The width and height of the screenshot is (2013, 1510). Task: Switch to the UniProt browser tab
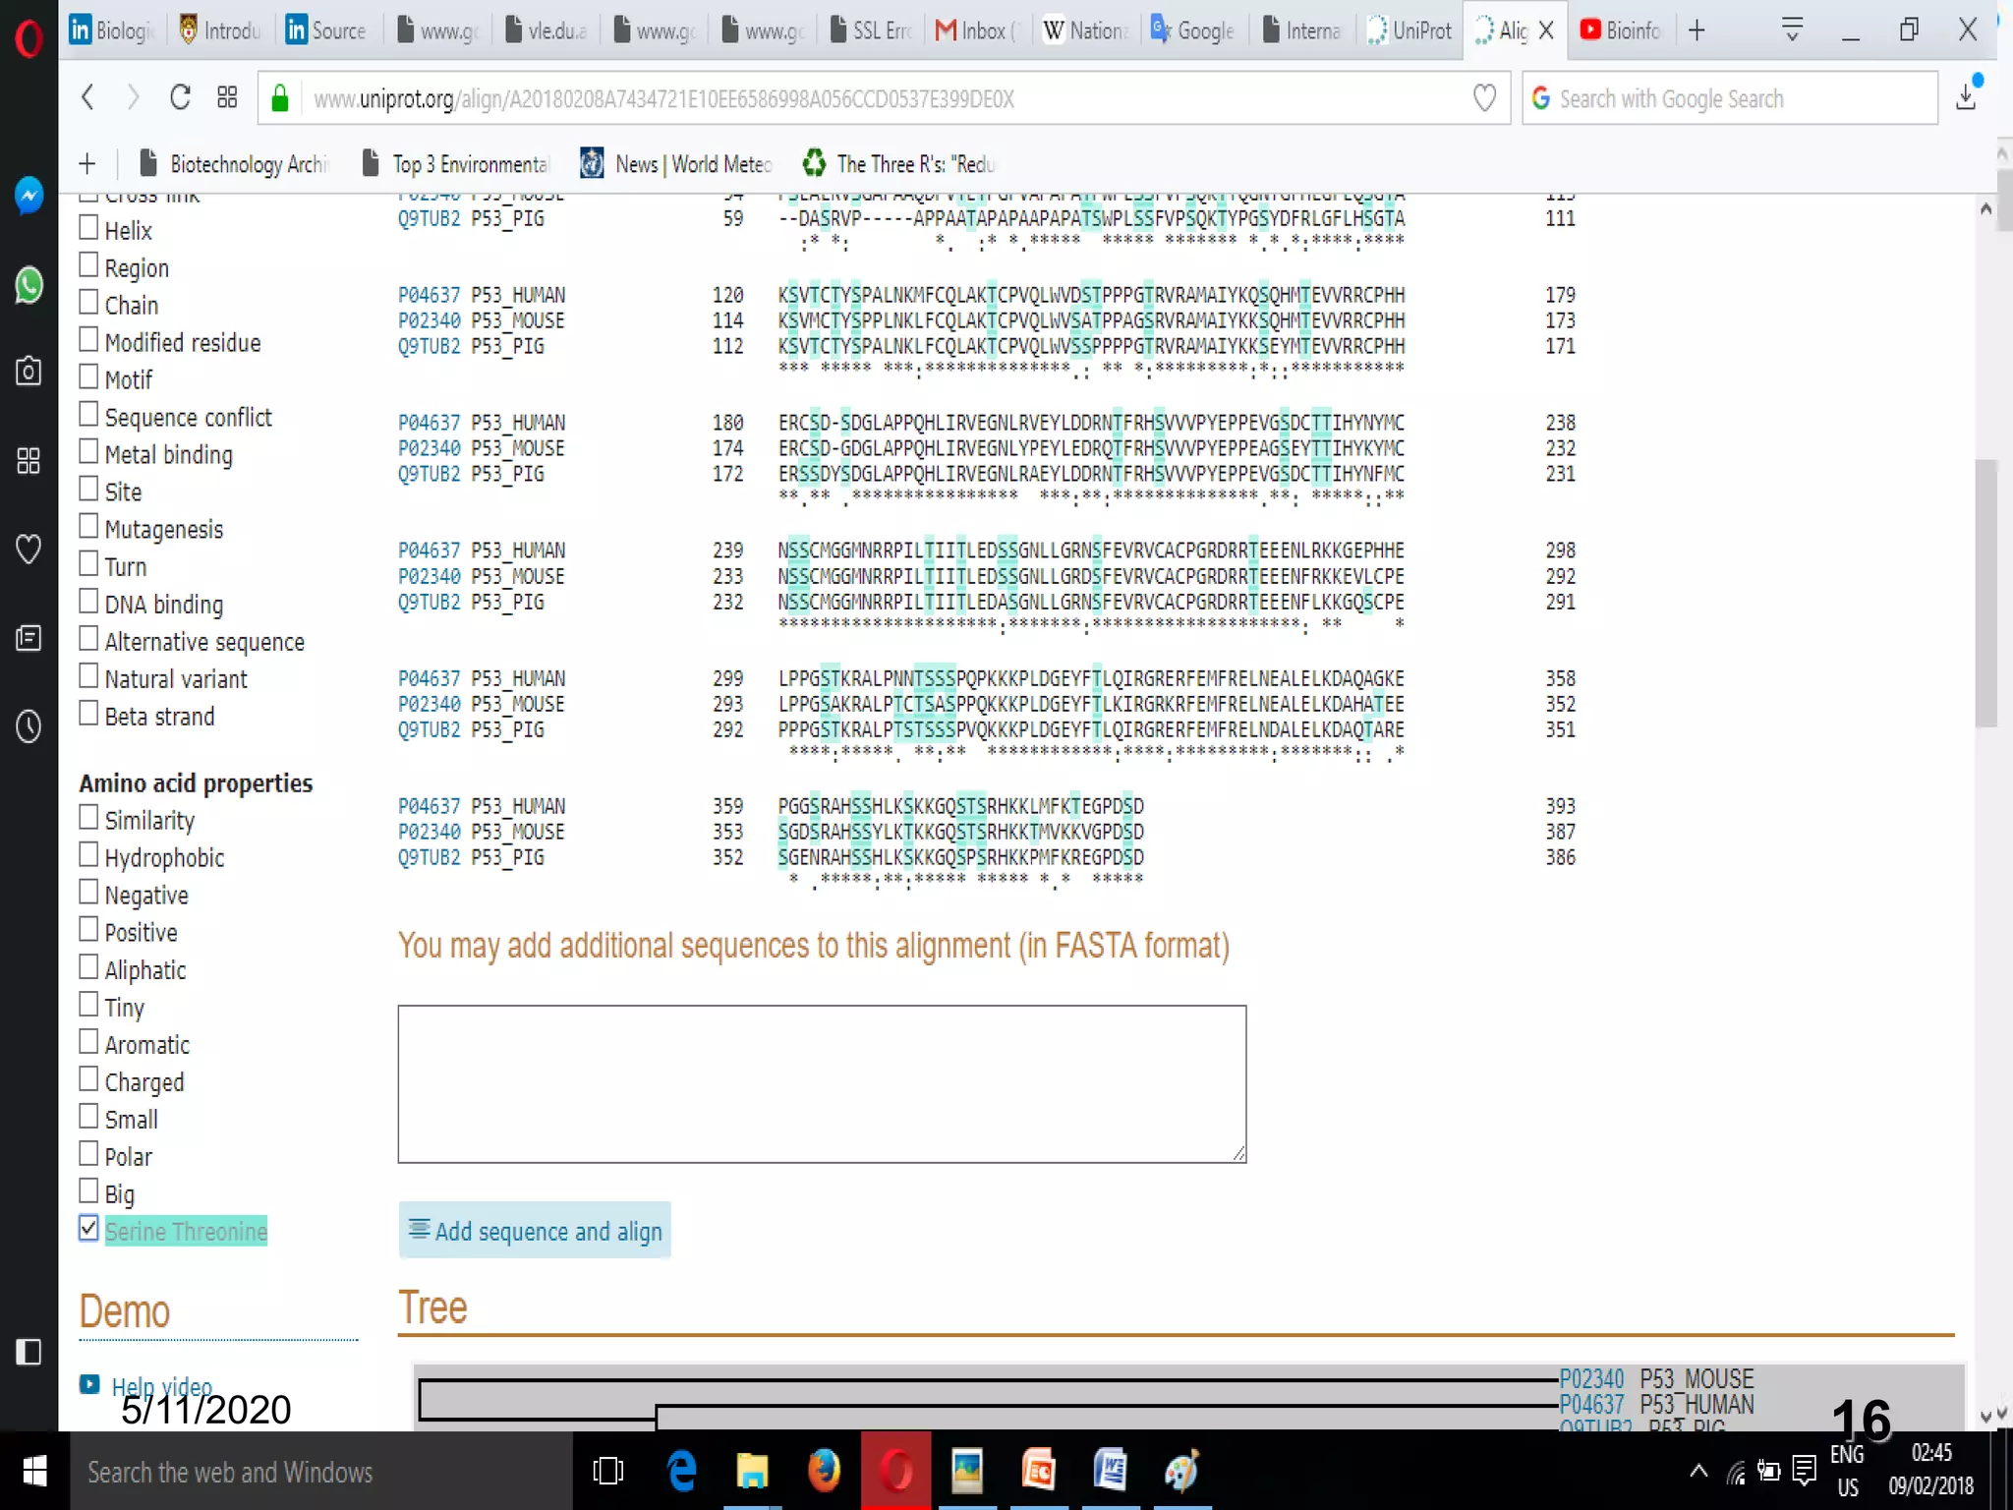click(1409, 30)
